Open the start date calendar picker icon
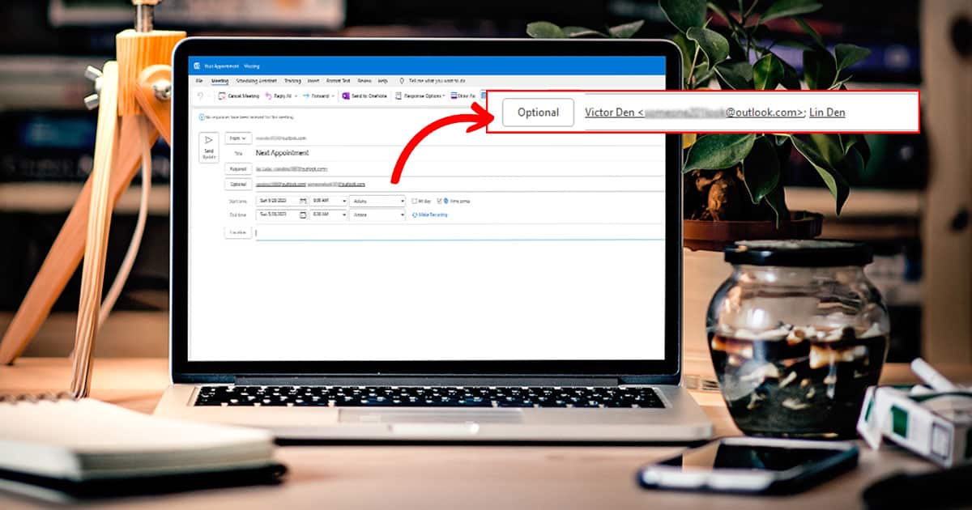The image size is (972, 510). (x=303, y=200)
